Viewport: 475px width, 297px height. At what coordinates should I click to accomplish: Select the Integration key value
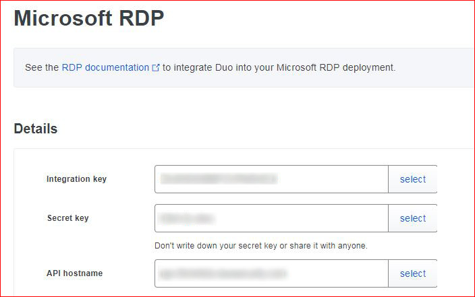pos(413,179)
